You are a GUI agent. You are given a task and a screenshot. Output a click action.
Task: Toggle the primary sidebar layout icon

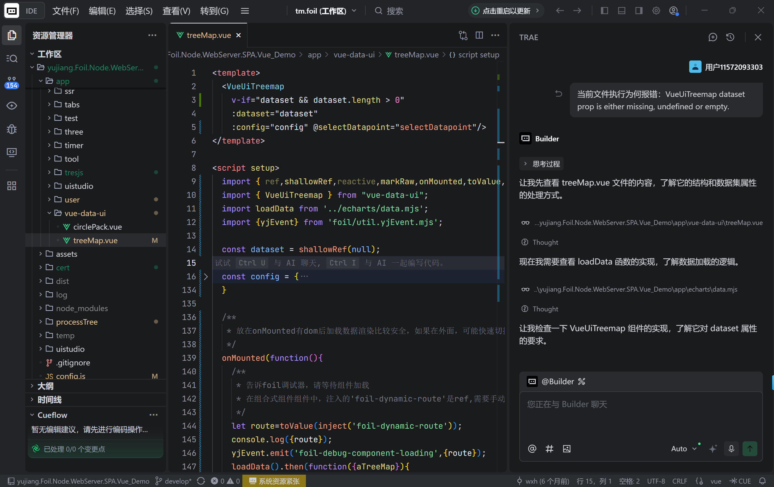604,10
